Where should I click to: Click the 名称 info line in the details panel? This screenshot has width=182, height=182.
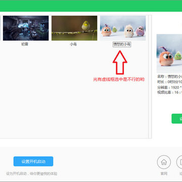170,76
